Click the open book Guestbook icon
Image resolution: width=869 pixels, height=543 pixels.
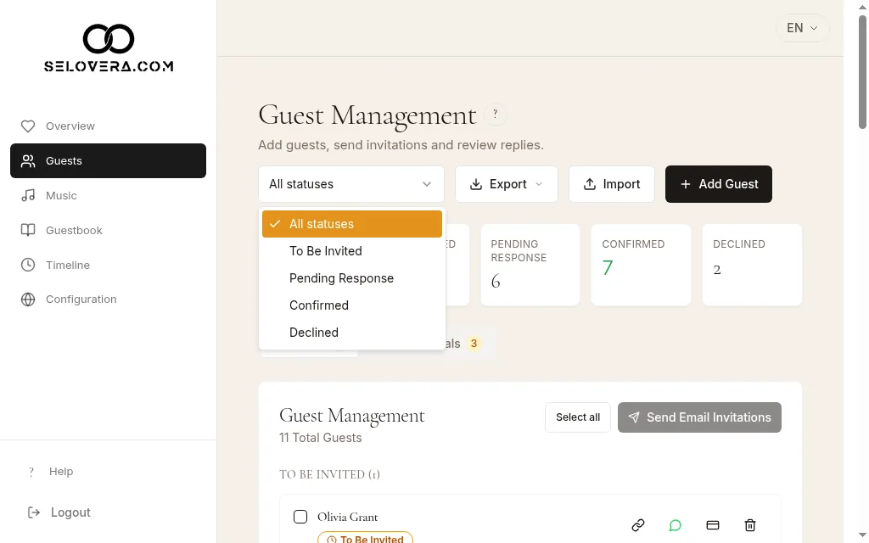pyautogui.click(x=28, y=231)
